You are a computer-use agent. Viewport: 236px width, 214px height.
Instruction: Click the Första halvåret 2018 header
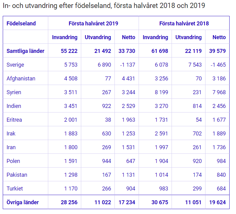(184, 24)
